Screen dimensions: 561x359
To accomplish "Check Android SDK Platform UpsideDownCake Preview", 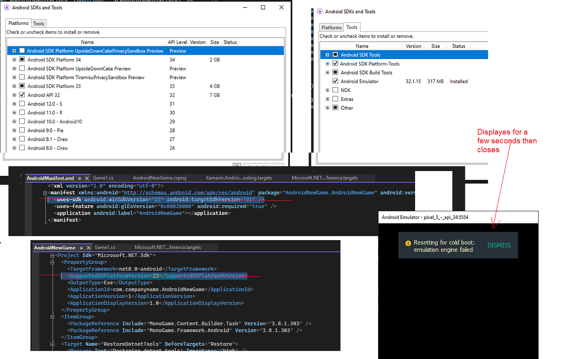I will pyautogui.click(x=22, y=68).
